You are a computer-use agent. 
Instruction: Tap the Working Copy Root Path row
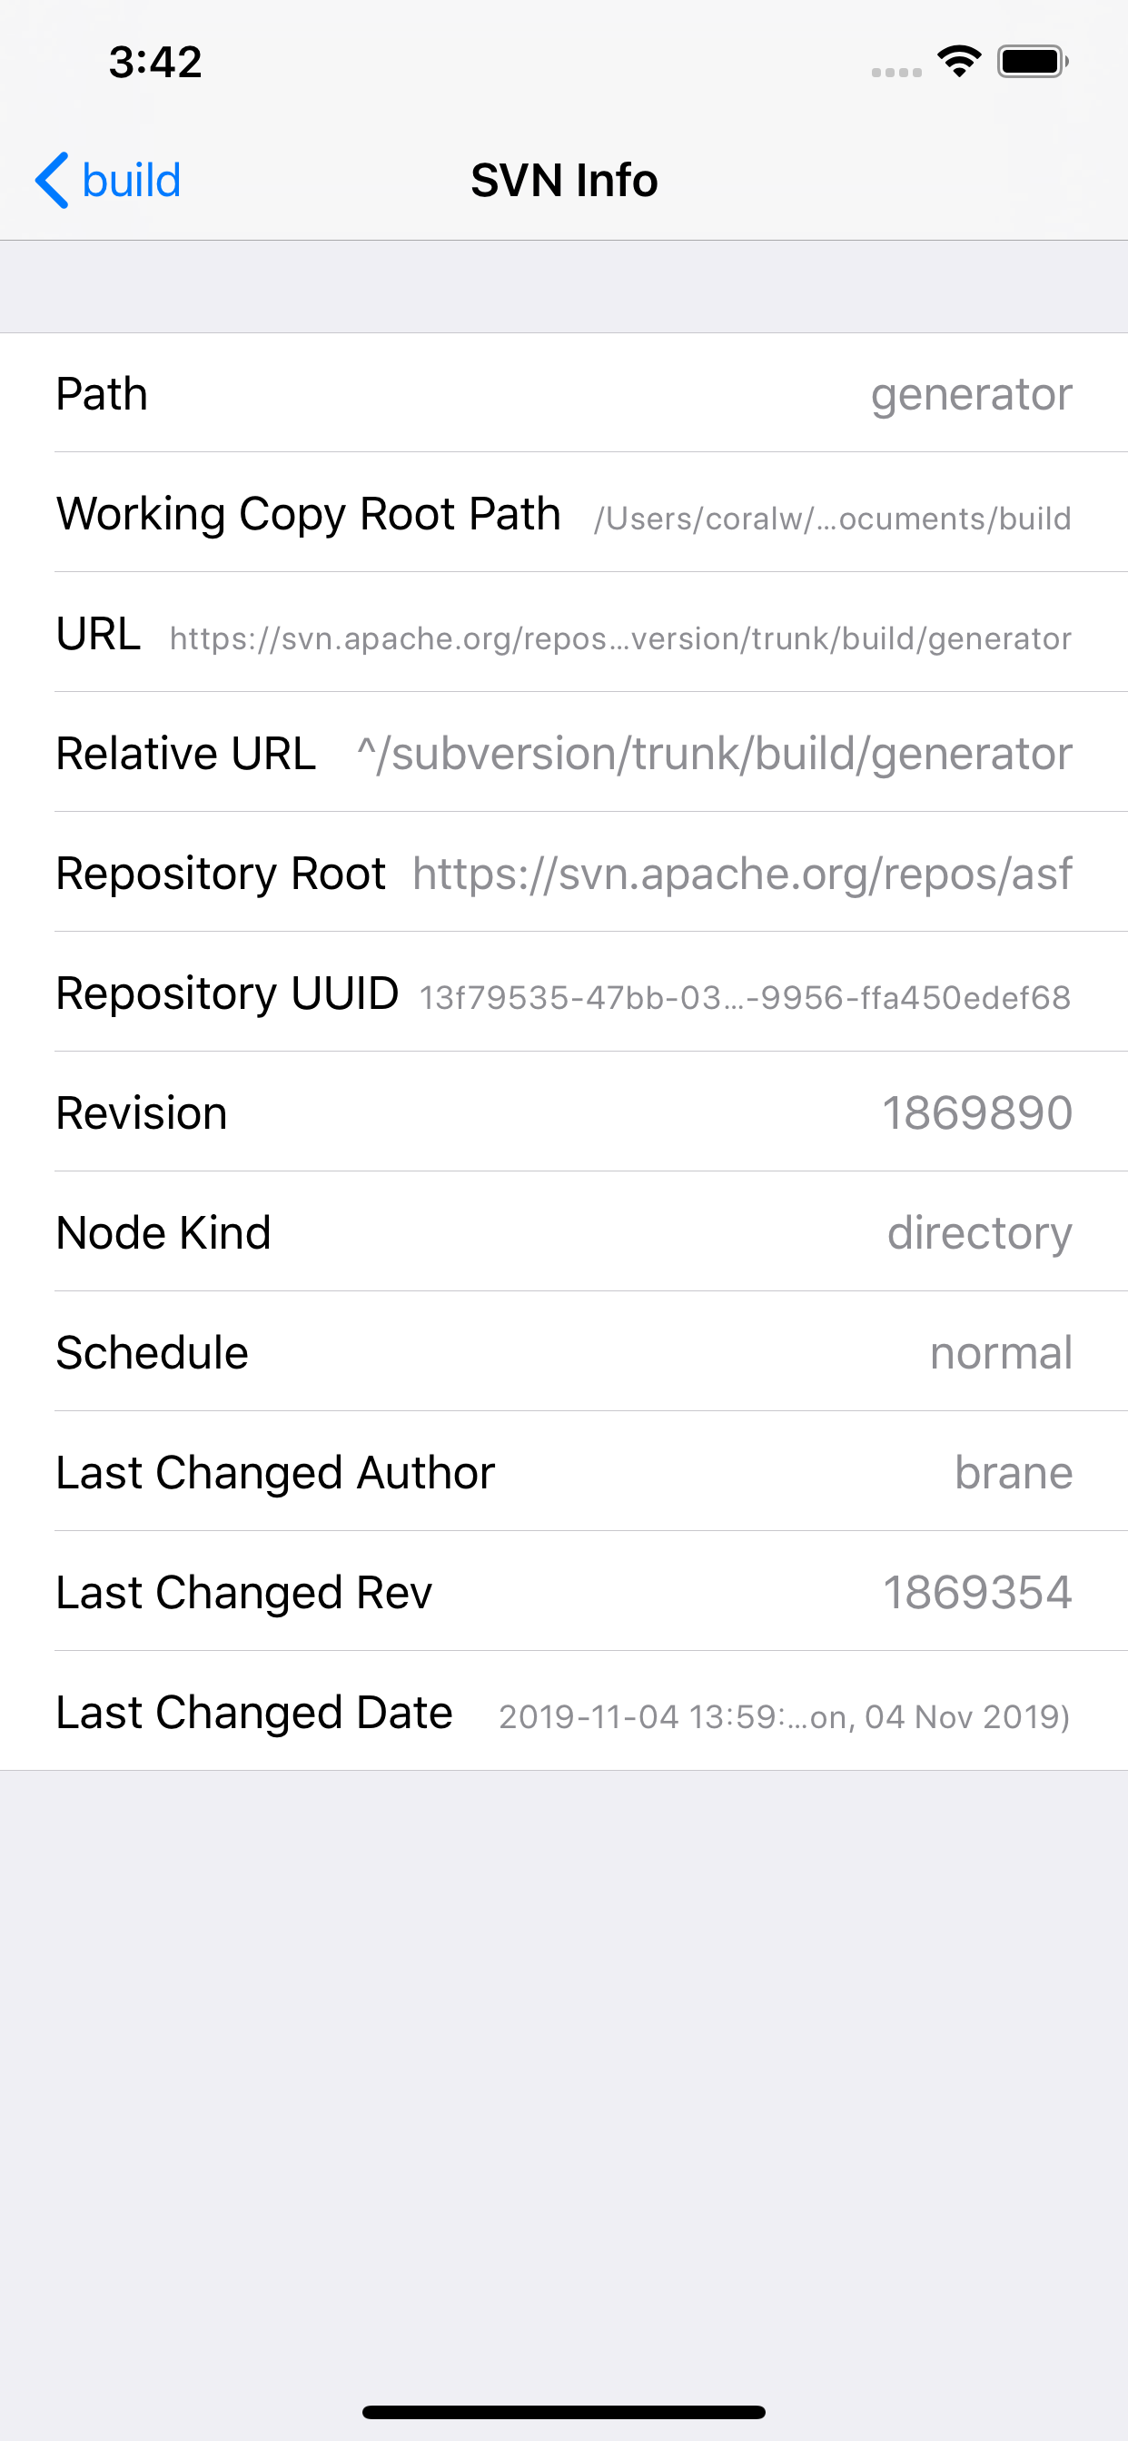click(x=564, y=514)
